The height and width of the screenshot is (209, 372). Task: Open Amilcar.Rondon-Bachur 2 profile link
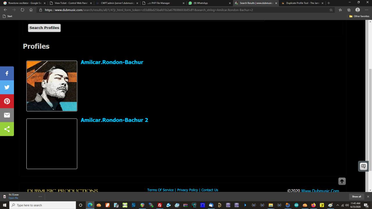pos(114,120)
